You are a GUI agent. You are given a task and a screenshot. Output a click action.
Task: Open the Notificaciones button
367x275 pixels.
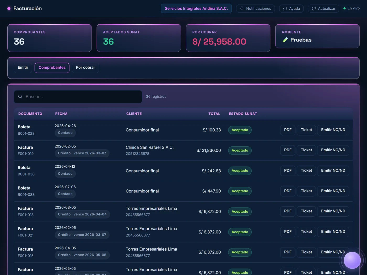click(x=255, y=8)
